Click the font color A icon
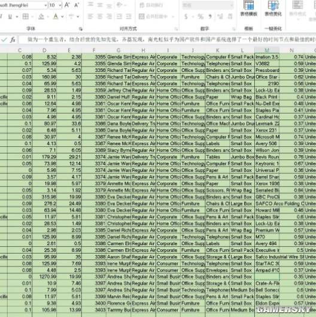Viewport: 316px width, 317px height. (56, 16)
